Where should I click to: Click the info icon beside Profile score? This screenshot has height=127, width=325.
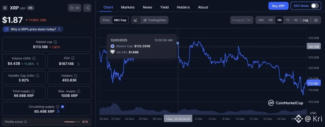click(25, 122)
